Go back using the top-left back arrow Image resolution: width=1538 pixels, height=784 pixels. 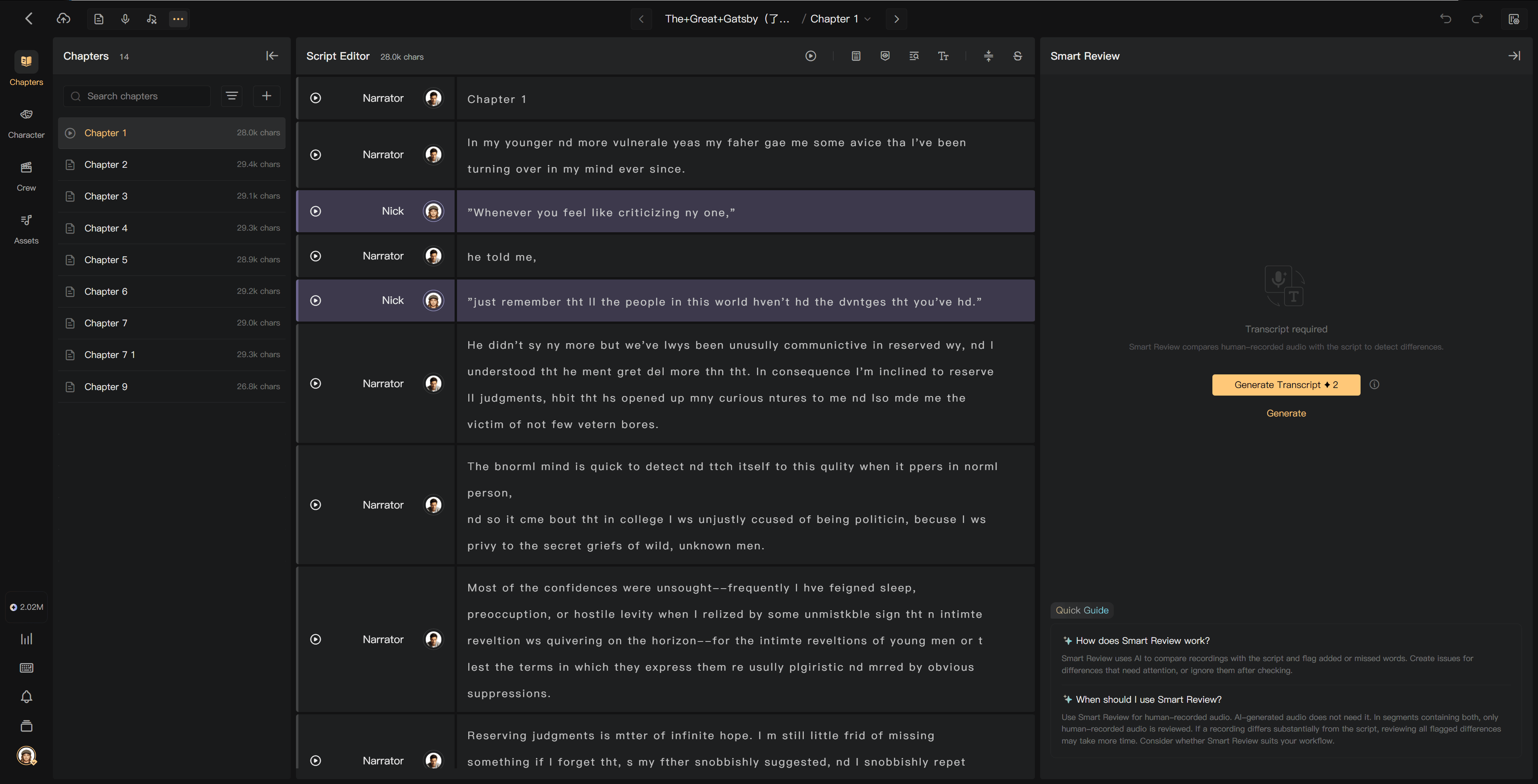[29, 18]
